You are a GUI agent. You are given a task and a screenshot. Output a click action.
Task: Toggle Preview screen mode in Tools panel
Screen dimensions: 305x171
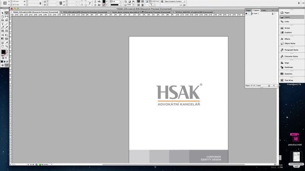(x=6, y=66)
